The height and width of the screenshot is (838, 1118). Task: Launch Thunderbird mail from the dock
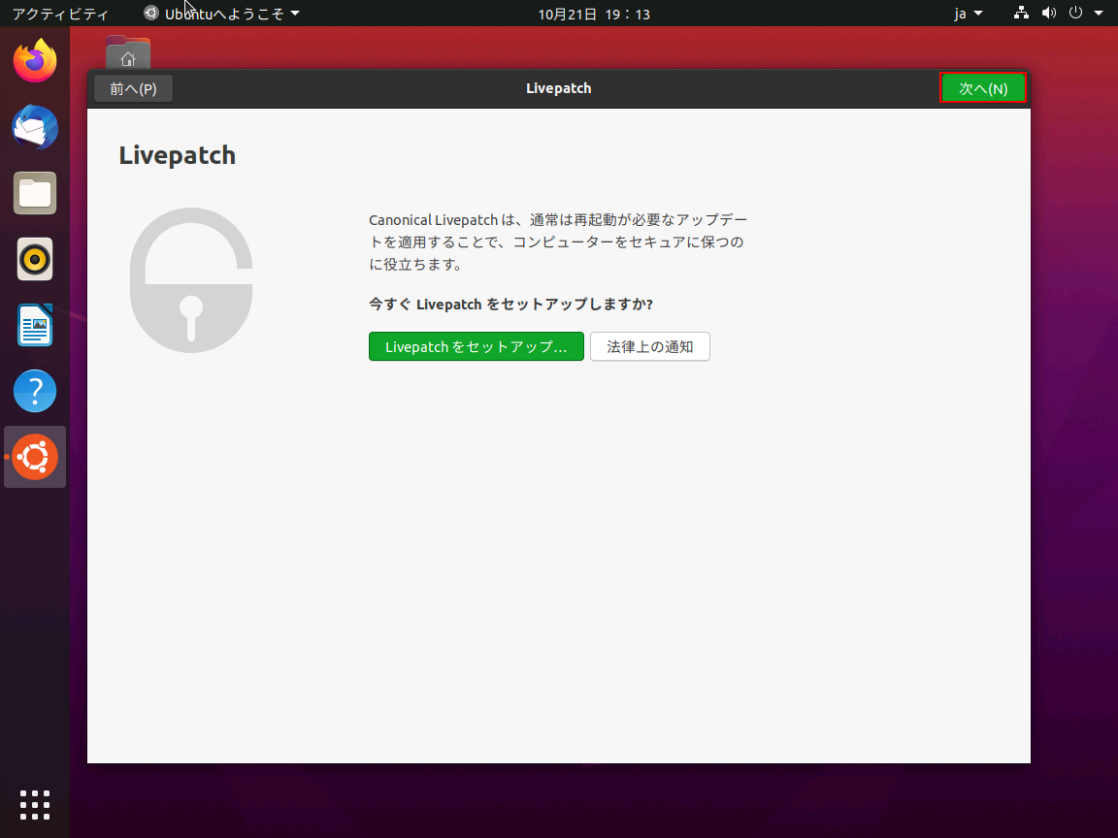click(x=35, y=127)
